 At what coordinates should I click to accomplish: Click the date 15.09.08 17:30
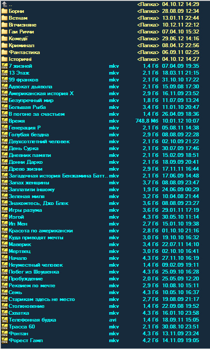[180, 87]
